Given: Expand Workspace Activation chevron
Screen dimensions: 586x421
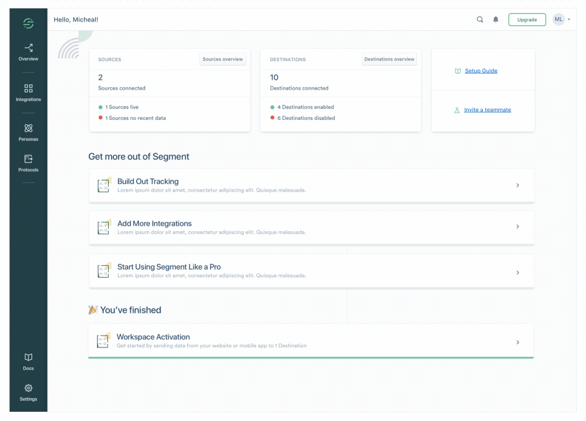Looking at the screenshot, I should coord(517,342).
